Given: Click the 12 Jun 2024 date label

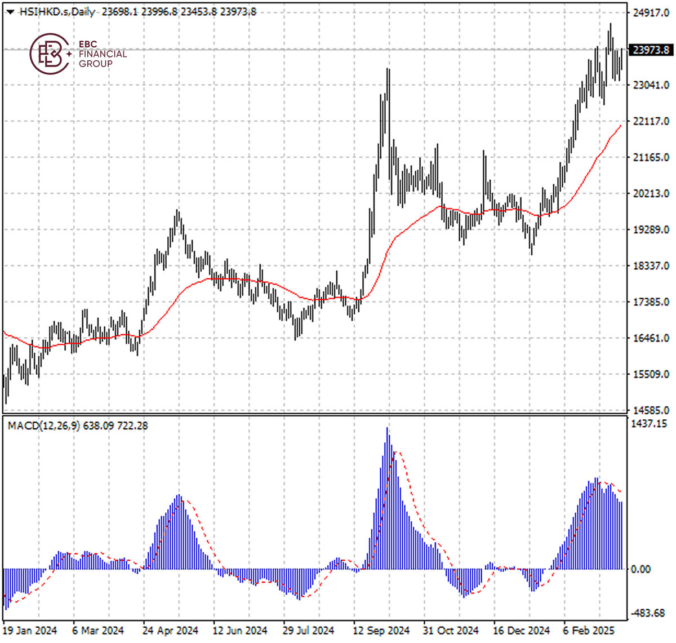Looking at the screenshot, I should 241,631.
